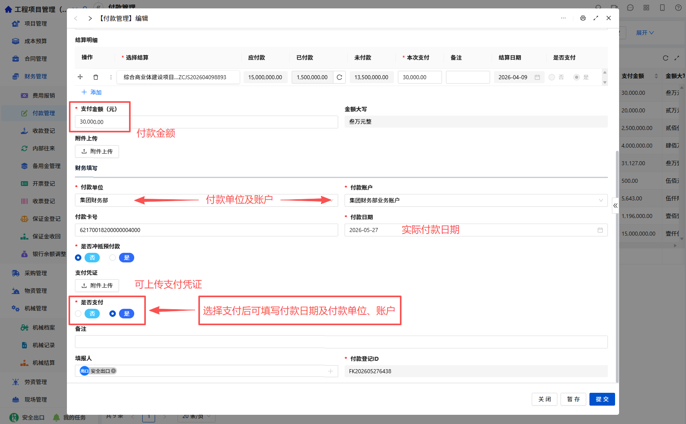Select 费用报销 in the sidebar

pos(43,96)
